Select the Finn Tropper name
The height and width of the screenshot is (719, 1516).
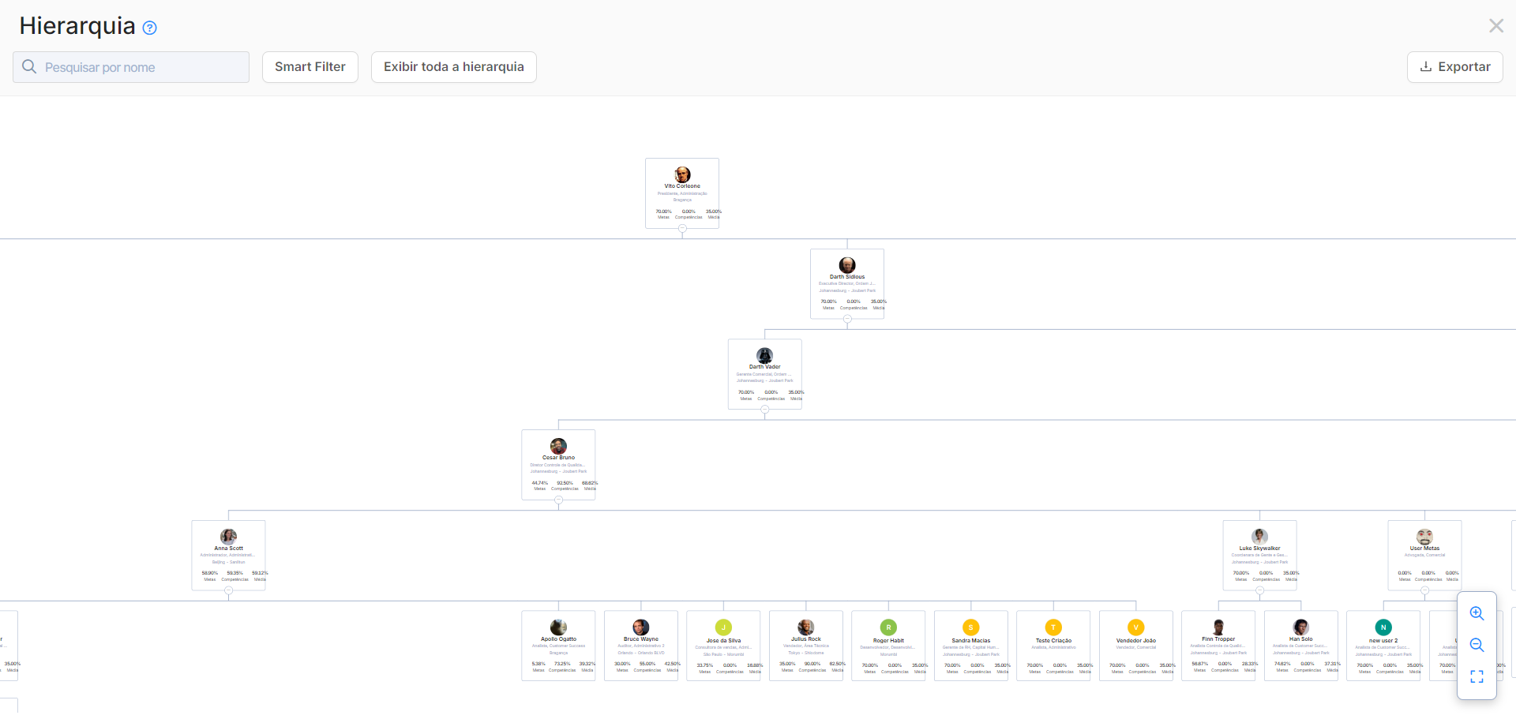click(x=1218, y=639)
